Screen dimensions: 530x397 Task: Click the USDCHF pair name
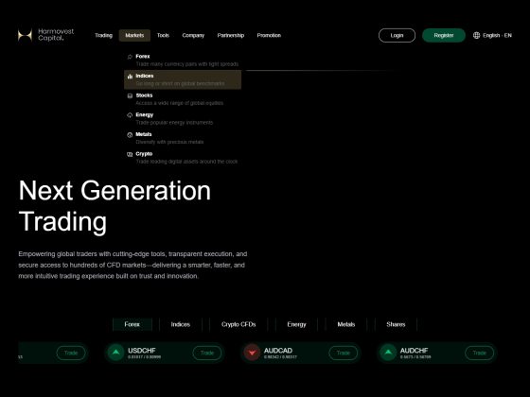142,351
